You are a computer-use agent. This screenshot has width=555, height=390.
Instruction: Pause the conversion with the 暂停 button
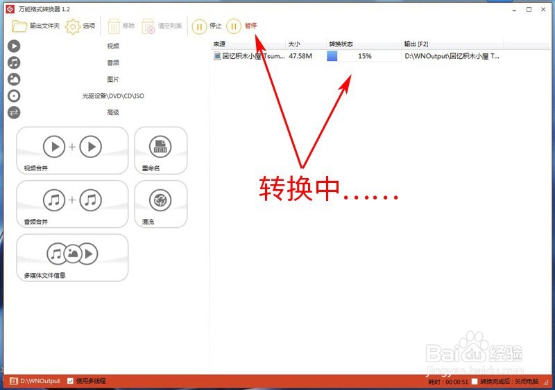pos(241,26)
